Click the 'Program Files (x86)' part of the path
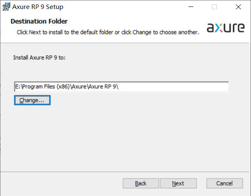Screen dimensions: 251x196 46,86
